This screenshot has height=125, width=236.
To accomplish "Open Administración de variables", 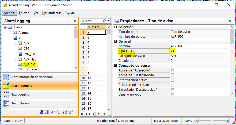I will coord(32,77).
